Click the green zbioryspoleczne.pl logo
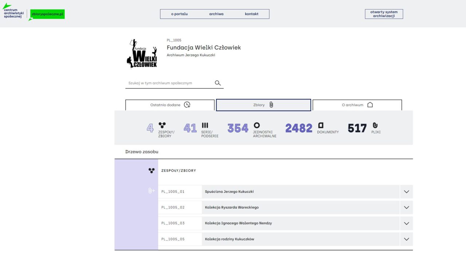This screenshot has width=466, height=258. 47,14
